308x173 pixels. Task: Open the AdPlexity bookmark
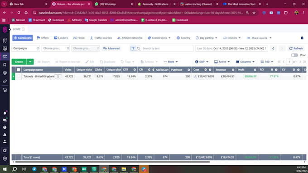(75, 20)
